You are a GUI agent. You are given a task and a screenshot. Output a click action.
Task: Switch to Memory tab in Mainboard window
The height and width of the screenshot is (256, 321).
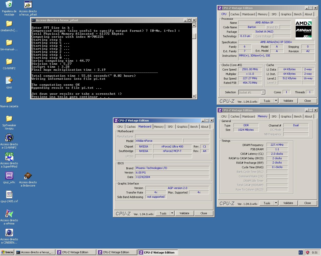click(x=159, y=127)
